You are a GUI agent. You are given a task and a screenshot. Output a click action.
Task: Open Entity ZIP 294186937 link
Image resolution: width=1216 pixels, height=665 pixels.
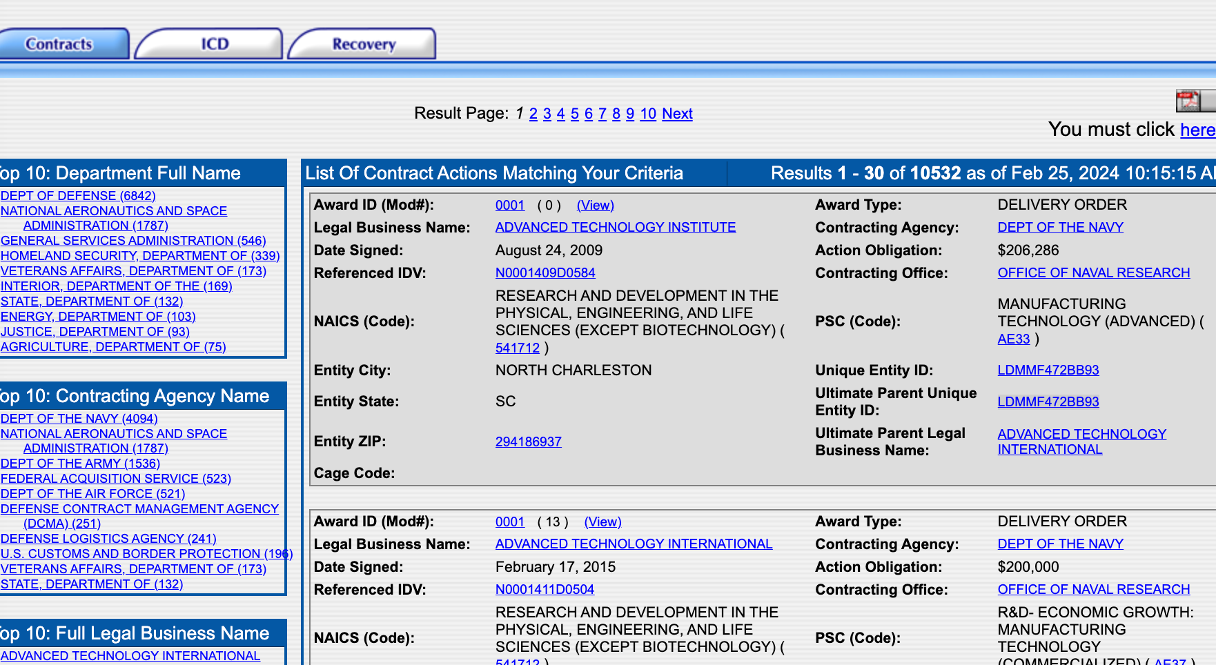(x=529, y=441)
